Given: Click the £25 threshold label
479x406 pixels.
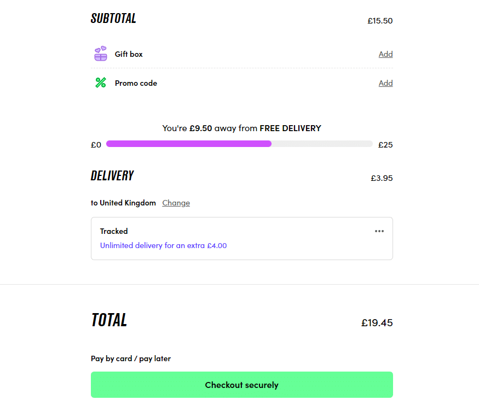Looking at the screenshot, I should pyautogui.click(x=385, y=144).
